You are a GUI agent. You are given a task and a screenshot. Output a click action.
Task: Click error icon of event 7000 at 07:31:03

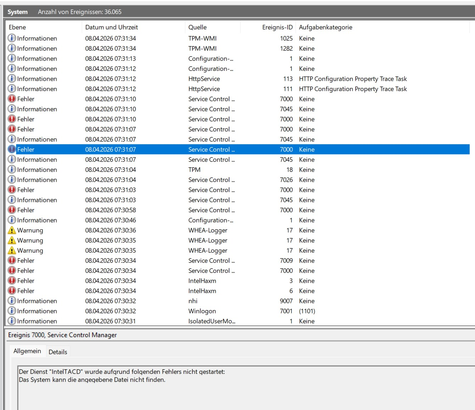coord(12,190)
